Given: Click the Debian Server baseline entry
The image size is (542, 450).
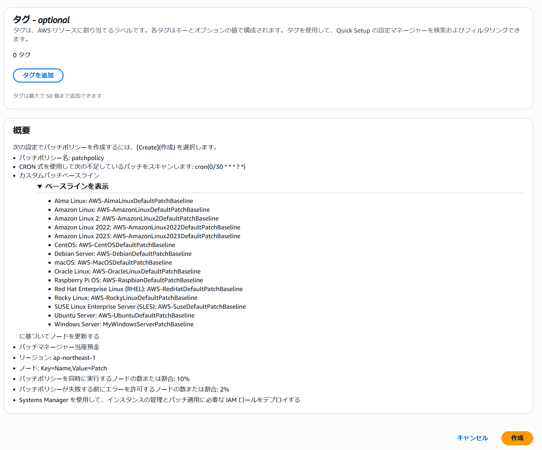Looking at the screenshot, I should point(123,254).
